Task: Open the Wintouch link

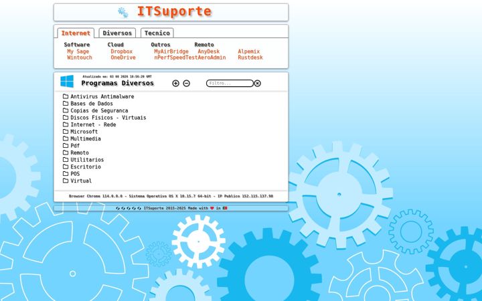Action: (x=80, y=58)
